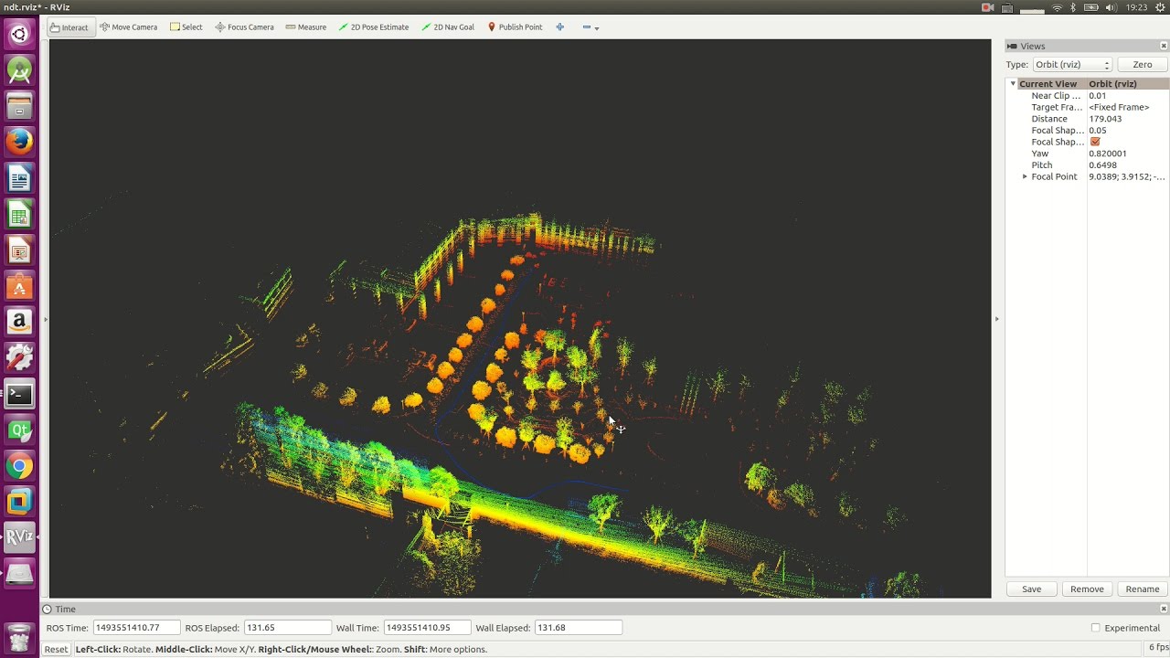Image resolution: width=1170 pixels, height=658 pixels.
Task: Activate the Move Camera tool
Action: coord(128,27)
